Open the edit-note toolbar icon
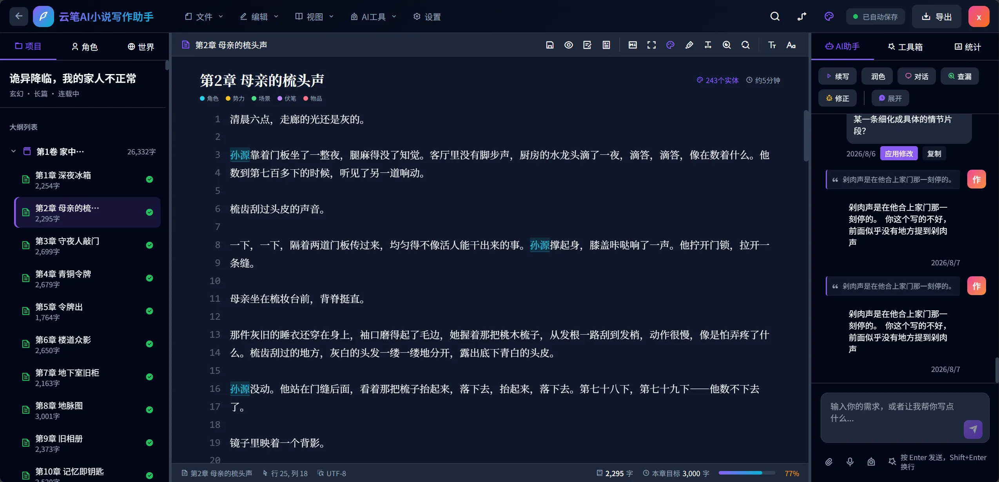The image size is (999, 482). click(587, 45)
